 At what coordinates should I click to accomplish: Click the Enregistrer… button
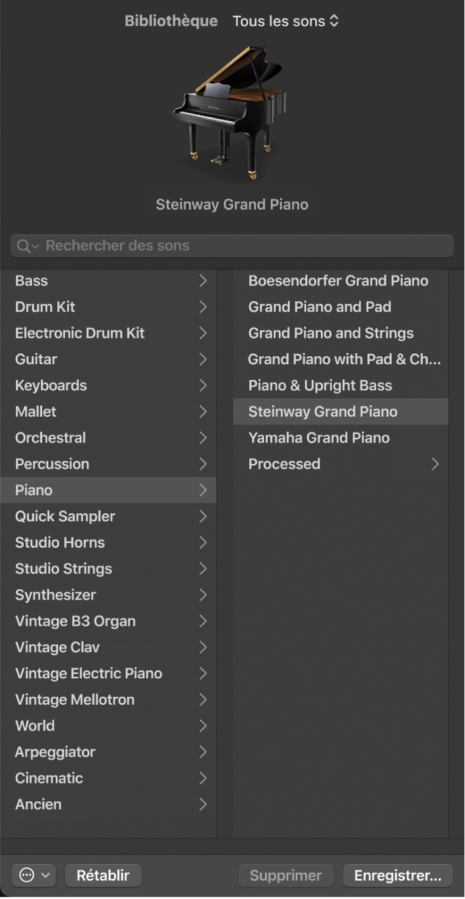tap(398, 875)
